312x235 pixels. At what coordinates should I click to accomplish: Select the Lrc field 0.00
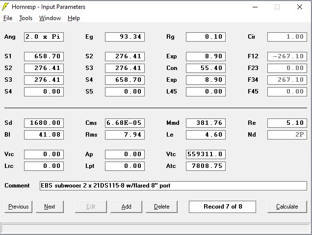point(44,166)
